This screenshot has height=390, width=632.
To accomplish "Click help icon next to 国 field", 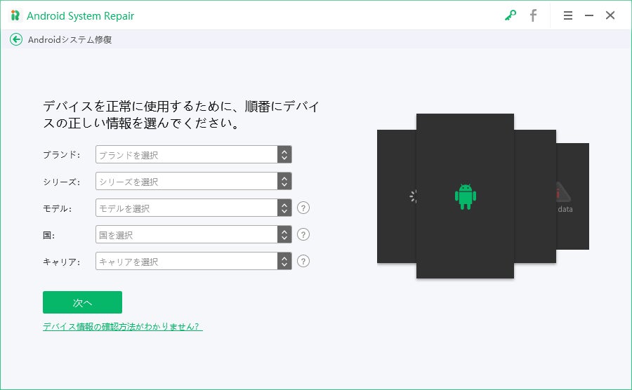I will tap(303, 234).
